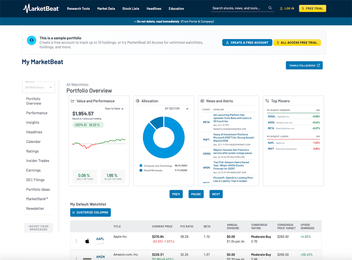Click AMZN in biggest winners
Viewport: 352px width, 260px height.
coord(271,122)
